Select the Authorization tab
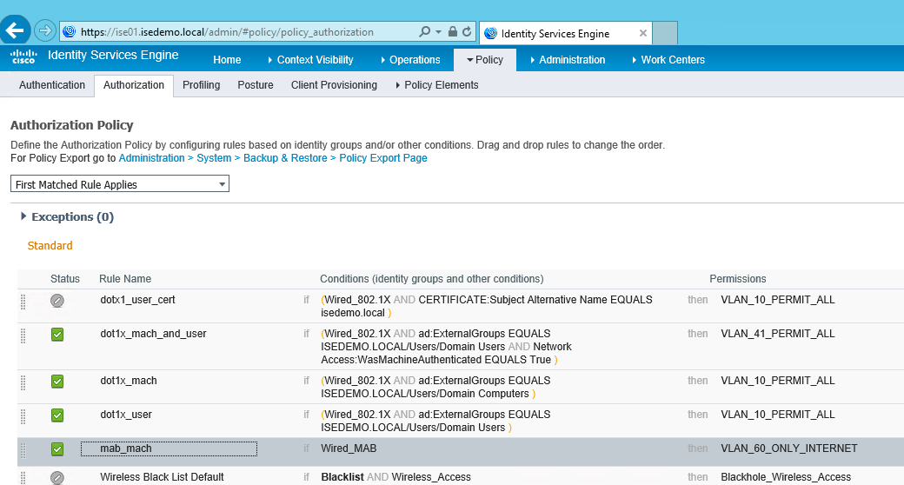This screenshot has height=485, width=904. (134, 85)
